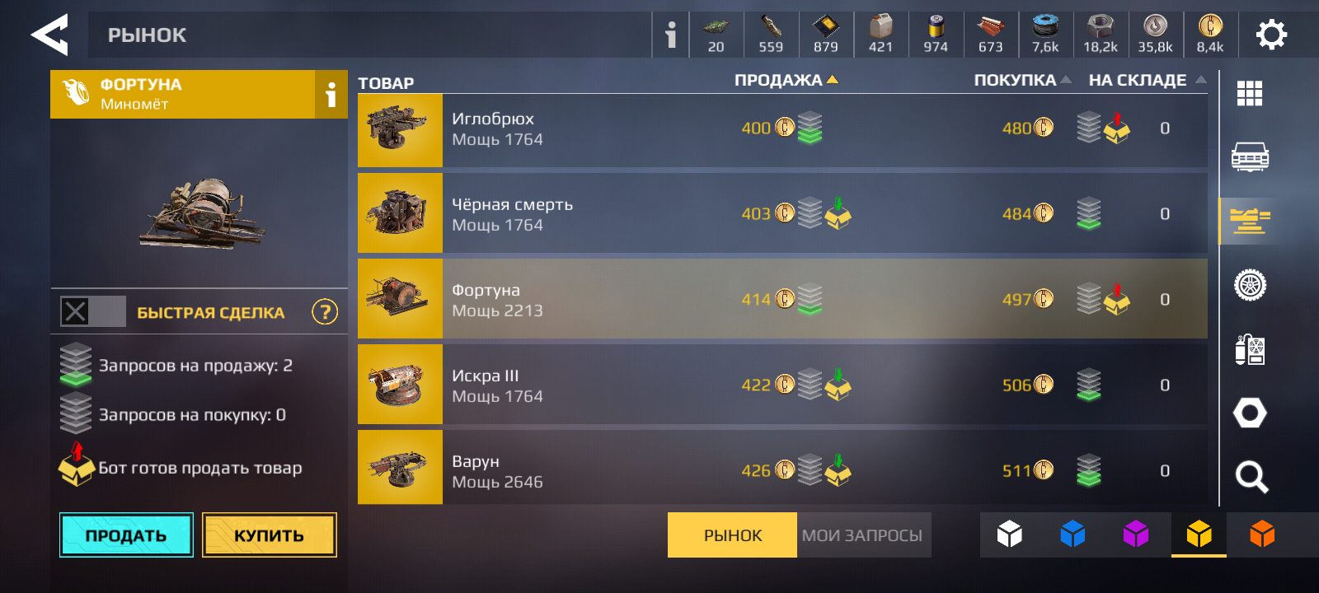Click the Купить button

pos(270,535)
